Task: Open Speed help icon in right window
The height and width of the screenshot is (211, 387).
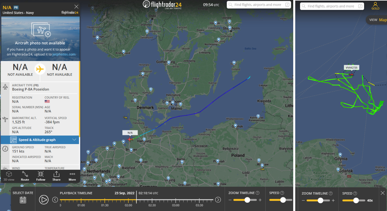Action: pos(355,193)
